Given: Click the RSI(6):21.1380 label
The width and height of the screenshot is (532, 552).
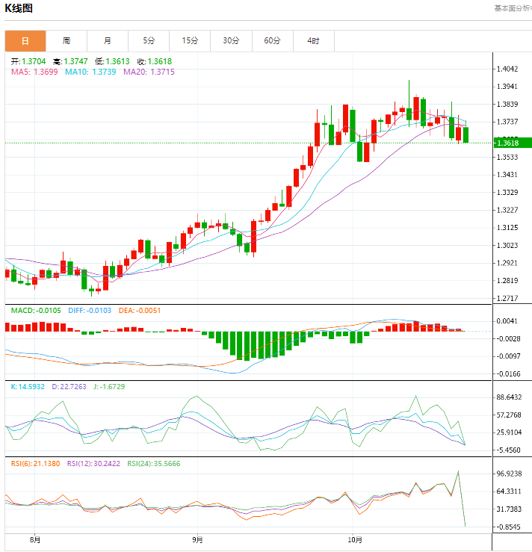Looking at the screenshot, I should pyautogui.click(x=36, y=464).
